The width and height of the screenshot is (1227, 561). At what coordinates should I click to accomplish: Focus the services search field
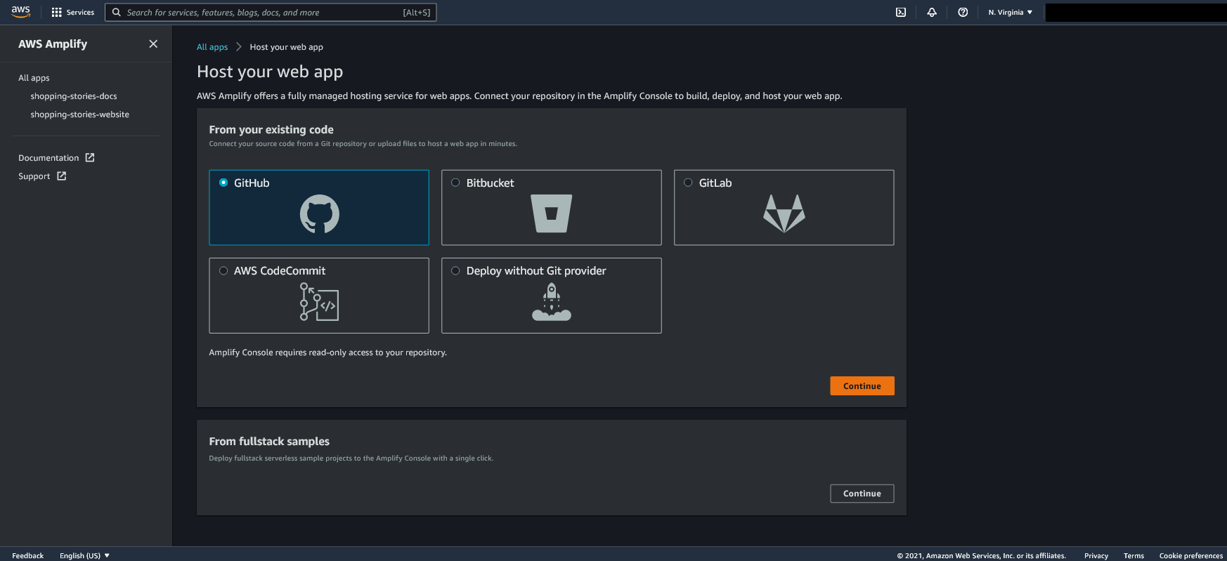click(x=271, y=13)
